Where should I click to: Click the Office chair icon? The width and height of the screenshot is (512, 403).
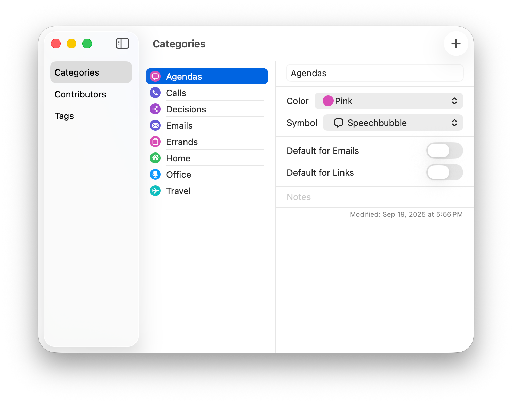155,174
